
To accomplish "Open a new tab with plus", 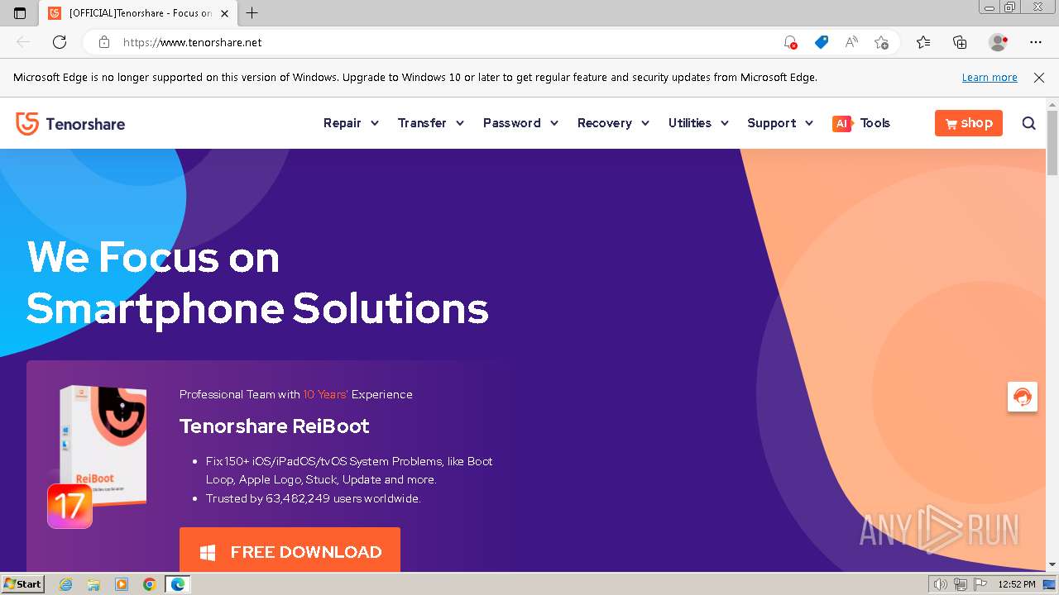I will pyautogui.click(x=252, y=13).
